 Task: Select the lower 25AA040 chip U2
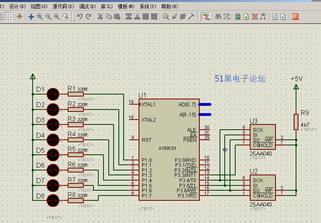pos(263,187)
